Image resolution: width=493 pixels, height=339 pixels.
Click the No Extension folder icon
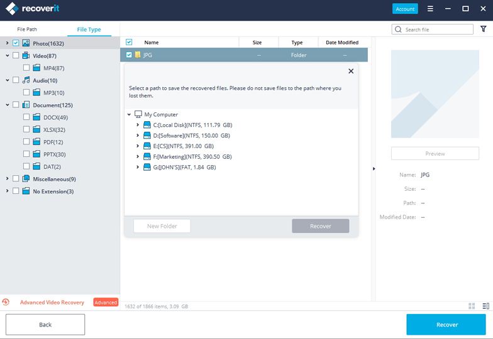click(x=26, y=191)
